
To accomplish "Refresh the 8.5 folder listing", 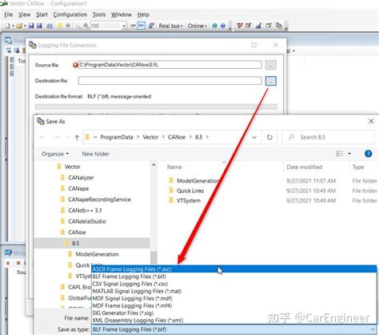I will [269, 137].
